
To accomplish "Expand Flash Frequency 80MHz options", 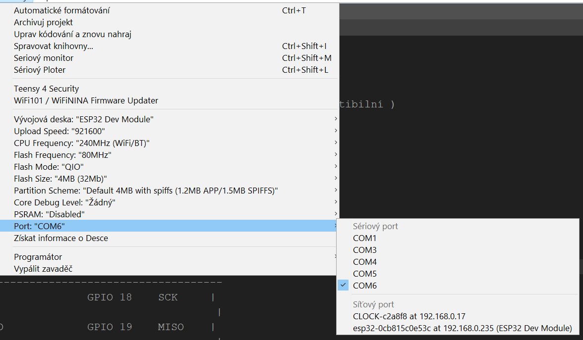I will coord(62,155).
